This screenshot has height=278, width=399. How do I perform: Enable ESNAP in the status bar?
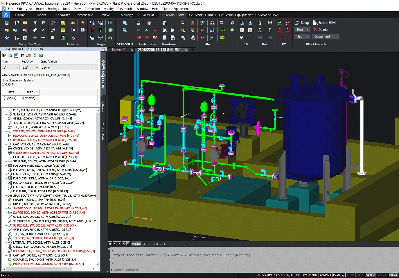click(x=394, y=275)
